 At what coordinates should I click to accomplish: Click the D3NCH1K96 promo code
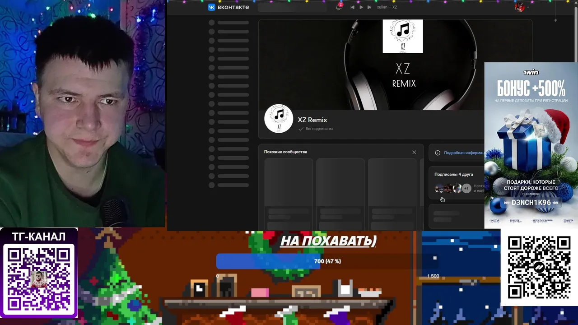531,203
